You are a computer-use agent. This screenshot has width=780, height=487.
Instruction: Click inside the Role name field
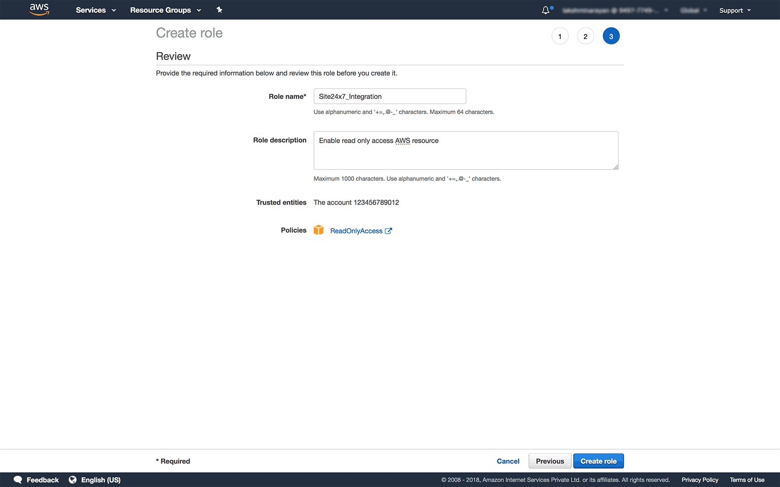[390, 96]
